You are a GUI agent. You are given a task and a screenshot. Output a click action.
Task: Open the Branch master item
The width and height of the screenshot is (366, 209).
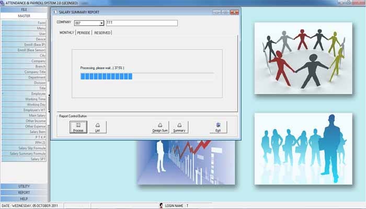tap(24, 66)
